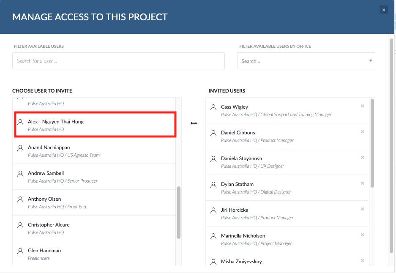Remove Dylan Statham with x icon

click(x=363, y=183)
